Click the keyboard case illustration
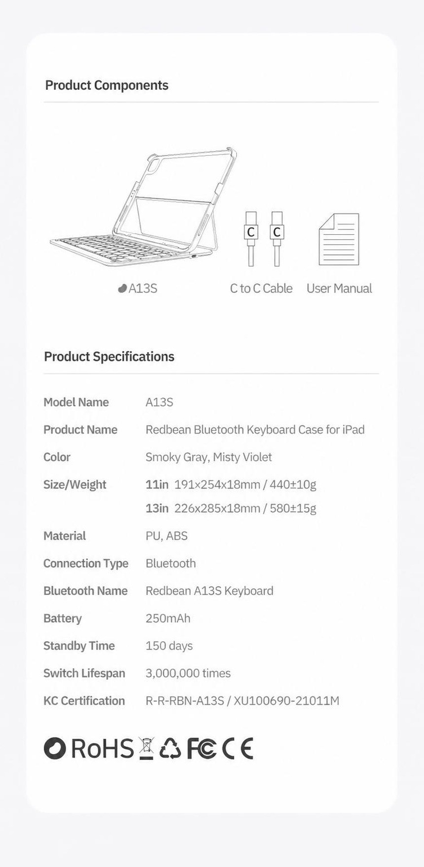The width and height of the screenshot is (424, 867). (143, 207)
